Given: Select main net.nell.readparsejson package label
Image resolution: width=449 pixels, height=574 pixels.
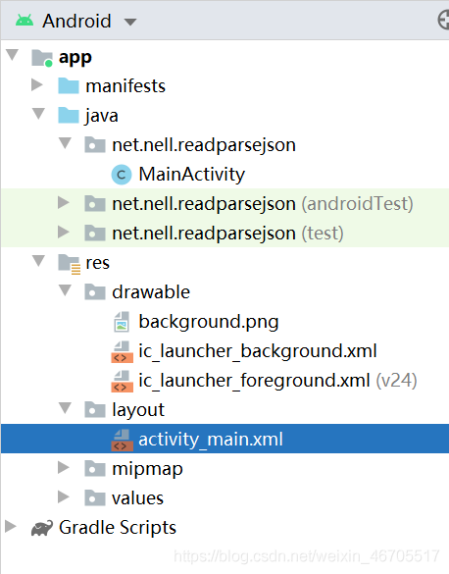Looking at the screenshot, I should click(204, 145).
